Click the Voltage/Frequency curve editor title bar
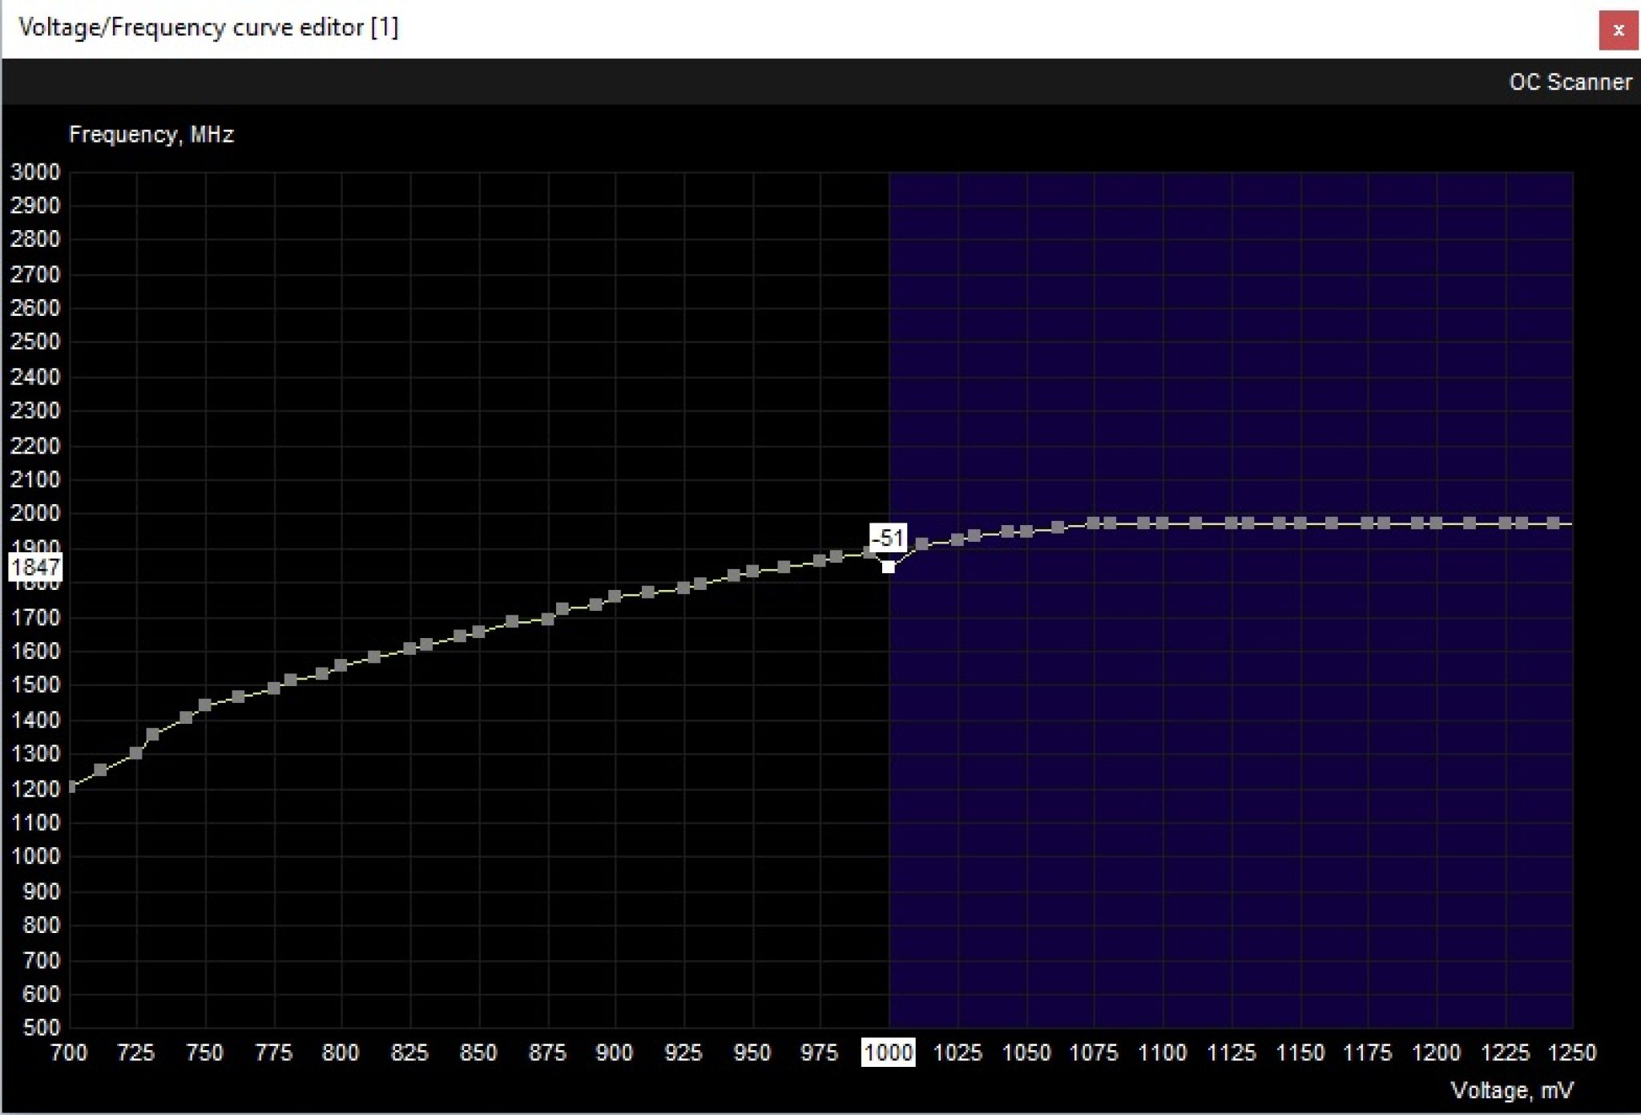1641x1115 pixels. (x=210, y=27)
